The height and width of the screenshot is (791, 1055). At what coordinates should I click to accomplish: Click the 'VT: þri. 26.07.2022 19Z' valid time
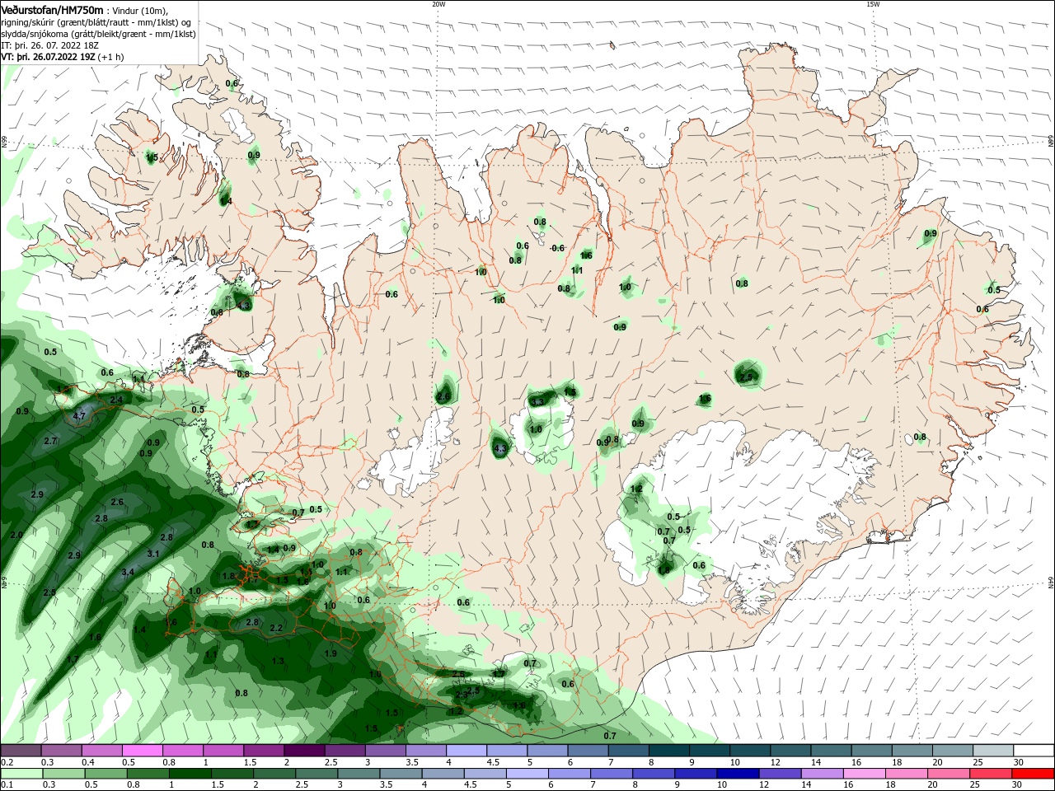point(48,57)
